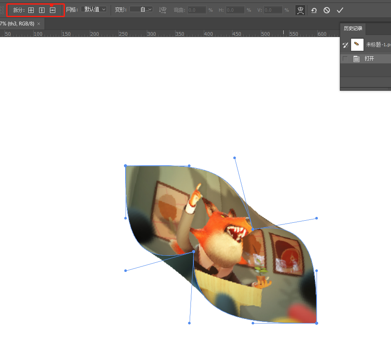Switch to the 历史记录 panel tab
The width and height of the screenshot is (391, 361).
pos(353,28)
